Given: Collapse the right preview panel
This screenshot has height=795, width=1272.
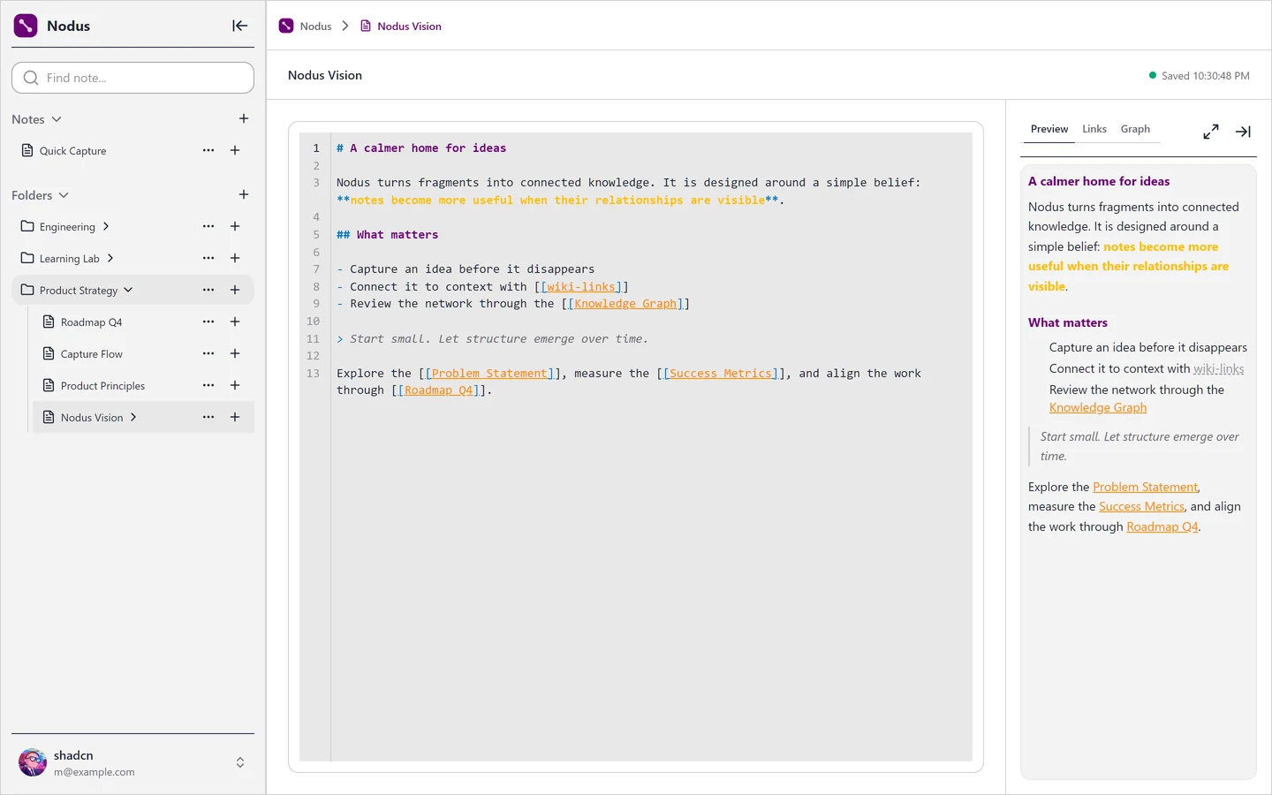Looking at the screenshot, I should (1243, 132).
